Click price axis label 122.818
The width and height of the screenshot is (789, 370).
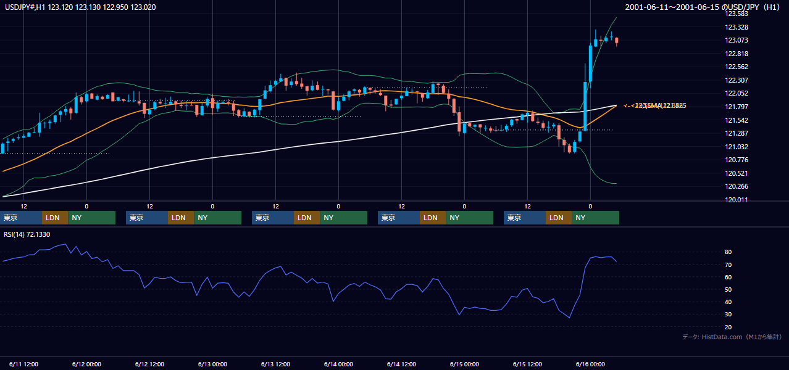click(737, 54)
